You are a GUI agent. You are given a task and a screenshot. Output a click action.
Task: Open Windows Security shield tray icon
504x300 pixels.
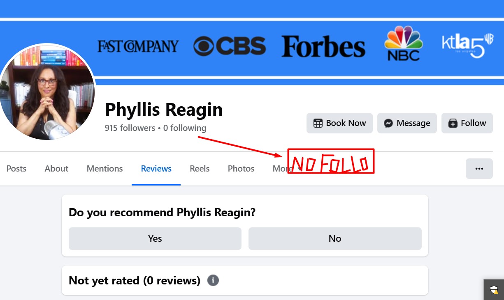[x=494, y=290]
